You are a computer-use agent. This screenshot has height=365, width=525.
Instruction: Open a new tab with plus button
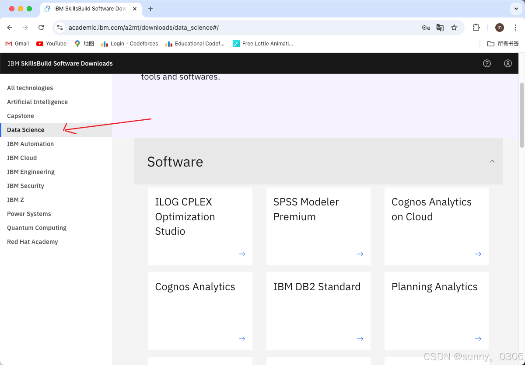(150, 9)
